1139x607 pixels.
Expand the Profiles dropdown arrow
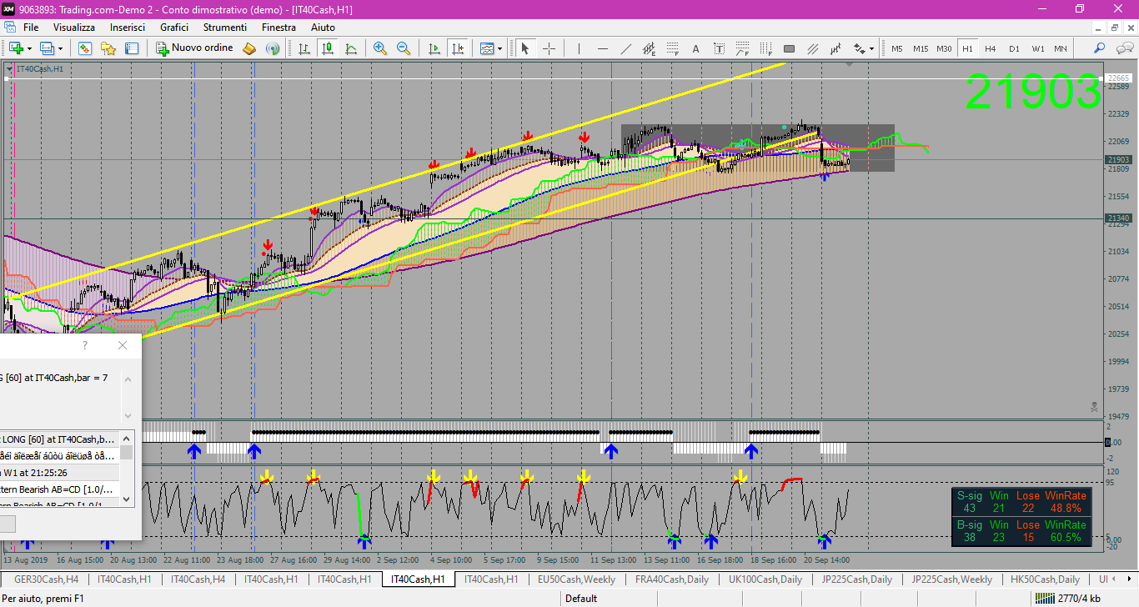click(x=60, y=48)
